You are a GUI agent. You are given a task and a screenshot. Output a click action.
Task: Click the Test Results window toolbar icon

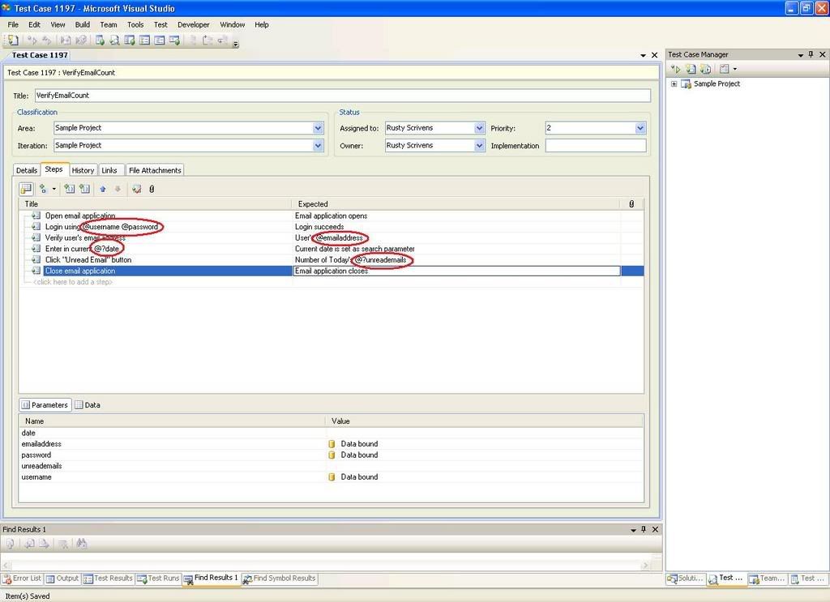[x=144, y=40]
